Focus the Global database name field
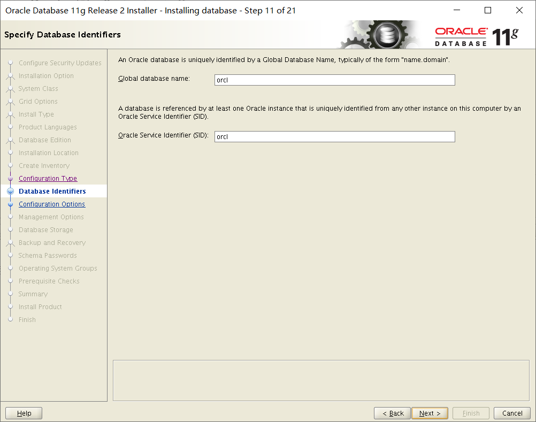This screenshot has height=422, width=536. point(335,80)
